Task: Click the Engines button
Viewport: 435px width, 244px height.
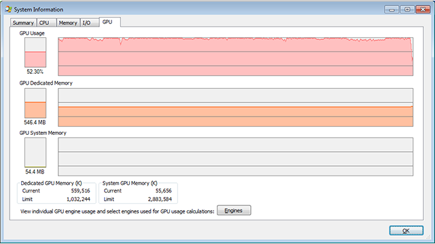Action: (x=234, y=211)
